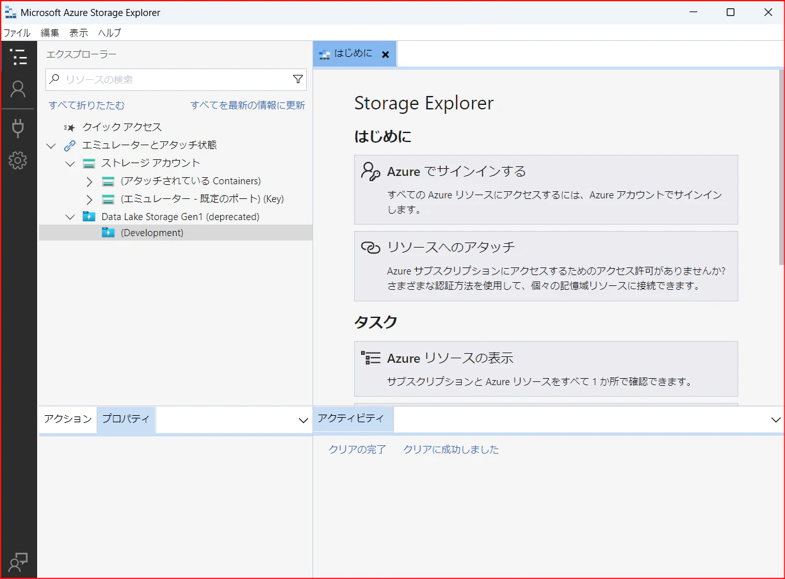
Task: Collapse the アクション/プロパティ panel chevron
Action: 303,420
